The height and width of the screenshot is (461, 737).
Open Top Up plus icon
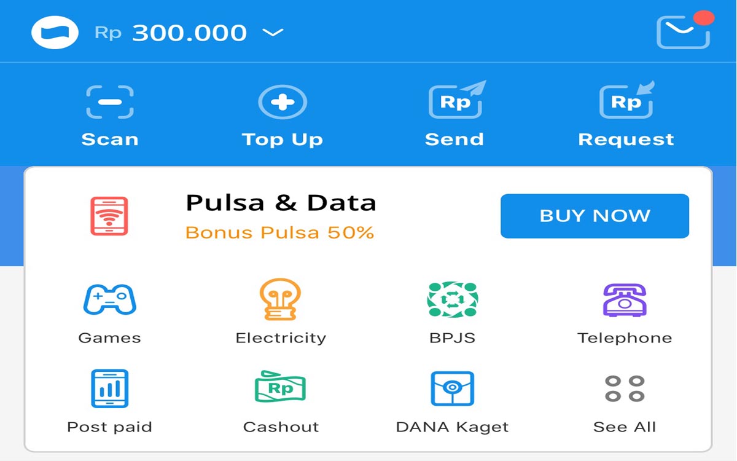point(282,102)
